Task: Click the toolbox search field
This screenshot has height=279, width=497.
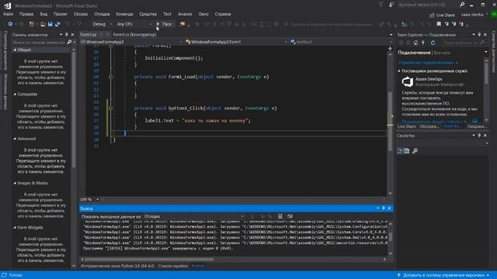Action: tap(39, 42)
